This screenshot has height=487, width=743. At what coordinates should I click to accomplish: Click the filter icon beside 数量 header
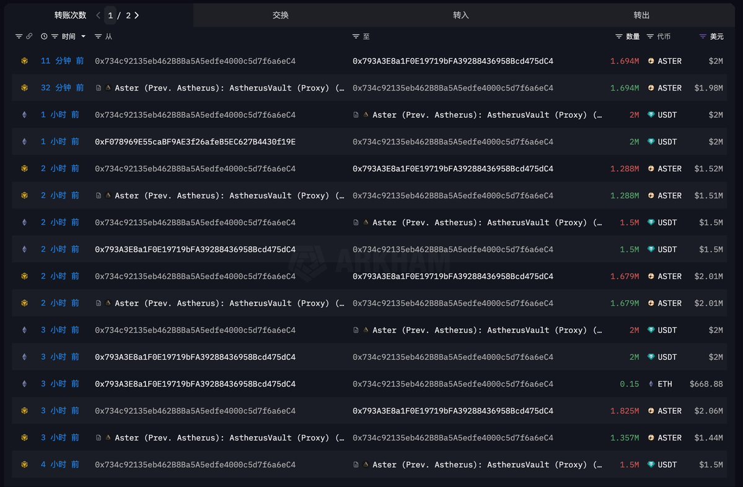tap(619, 37)
